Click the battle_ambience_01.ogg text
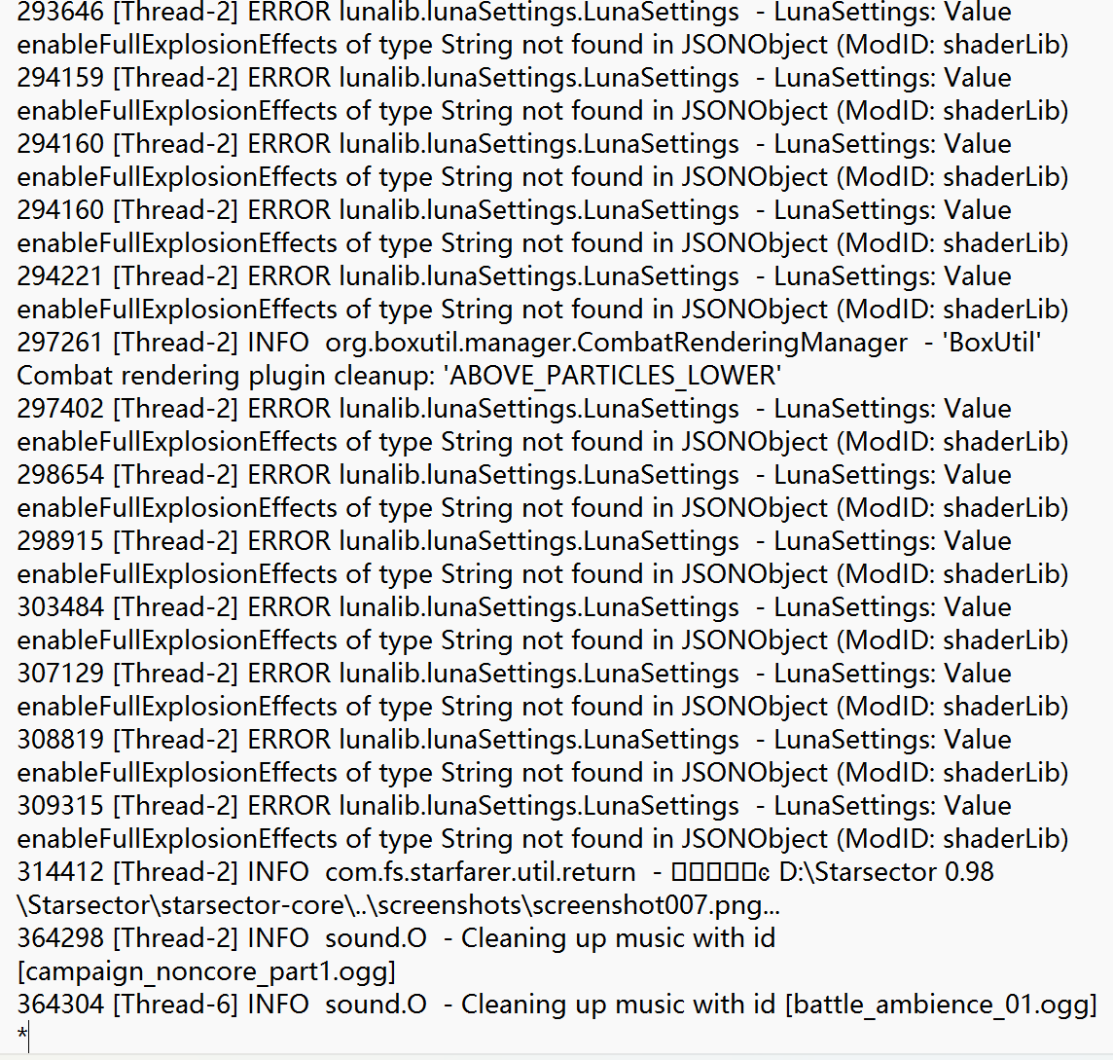 [942, 1005]
